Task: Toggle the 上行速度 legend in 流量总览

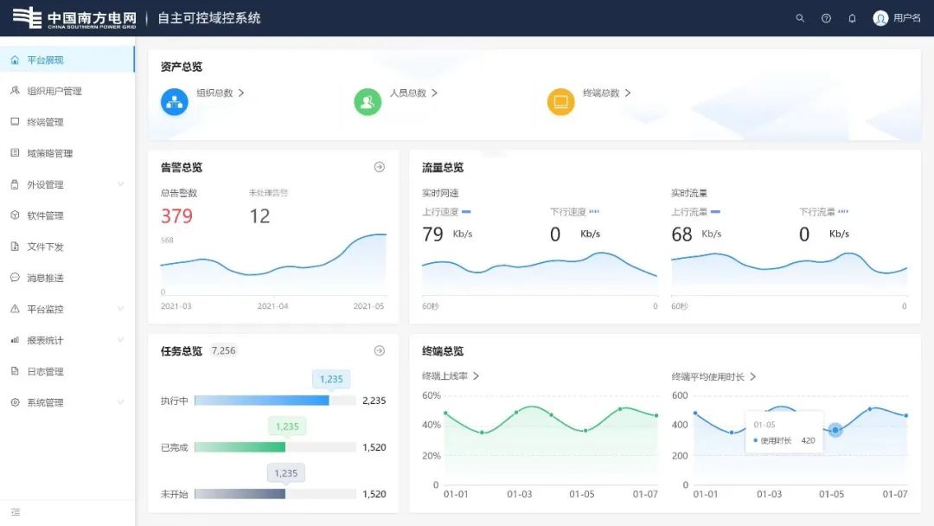Action: (x=442, y=211)
